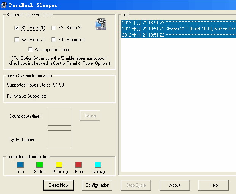Click the Count down timer display box
This screenshot has width=236, height=194.
pyautogui.click(x=59, y=116)
